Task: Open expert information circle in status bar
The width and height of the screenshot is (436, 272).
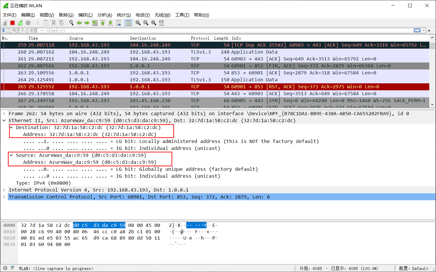Action: coord(5,268)
